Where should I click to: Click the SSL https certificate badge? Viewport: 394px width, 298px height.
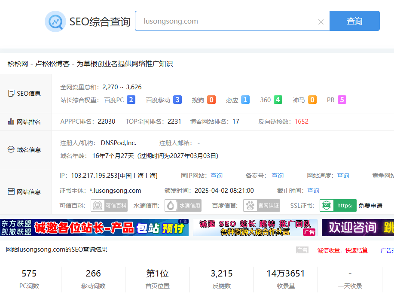[x=338, y=206]
